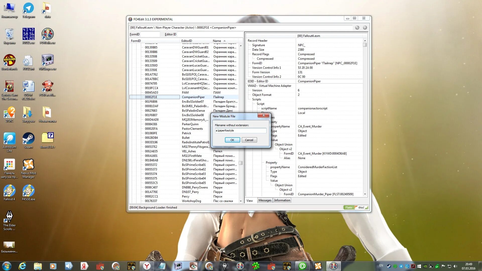Click the detail view scroll up arrow

coord(365,41)
